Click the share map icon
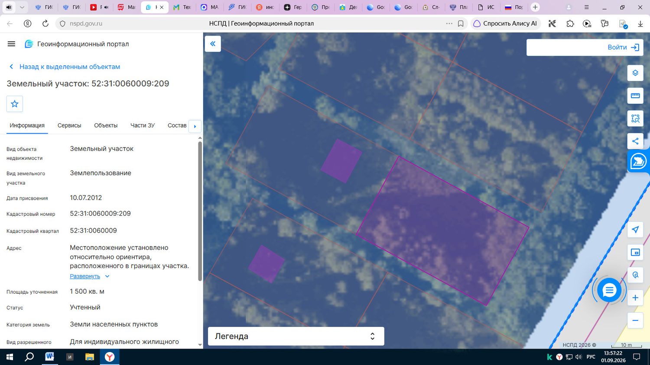The image size is (650, 365). 635,141
